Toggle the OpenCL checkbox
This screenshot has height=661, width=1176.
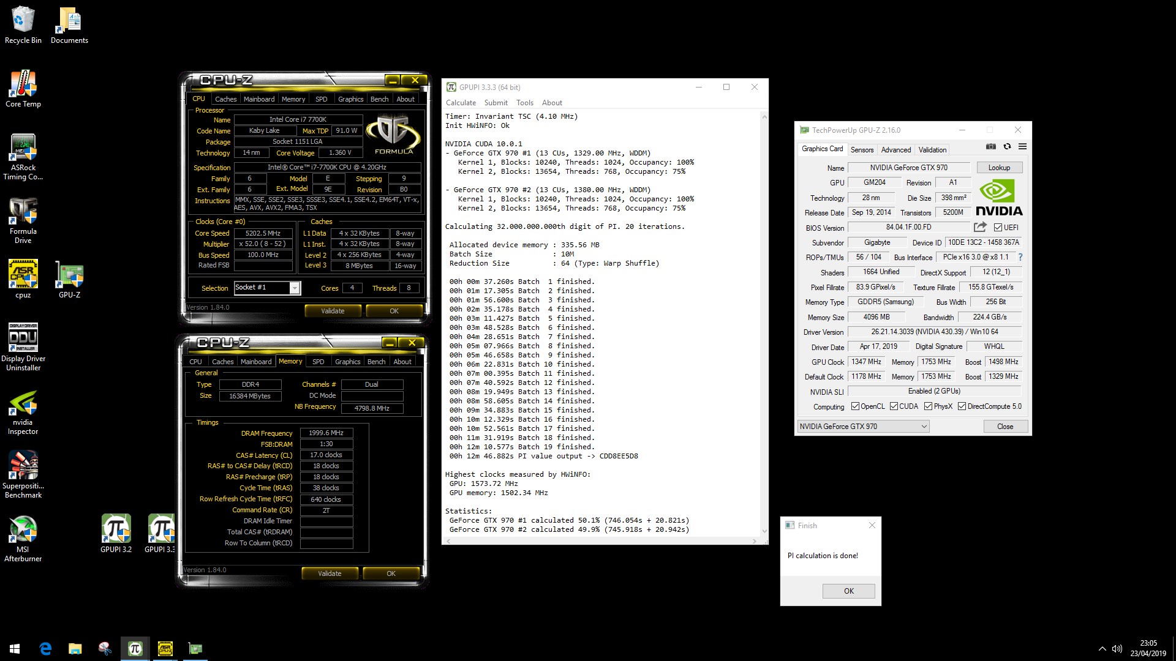click(856, 406)
